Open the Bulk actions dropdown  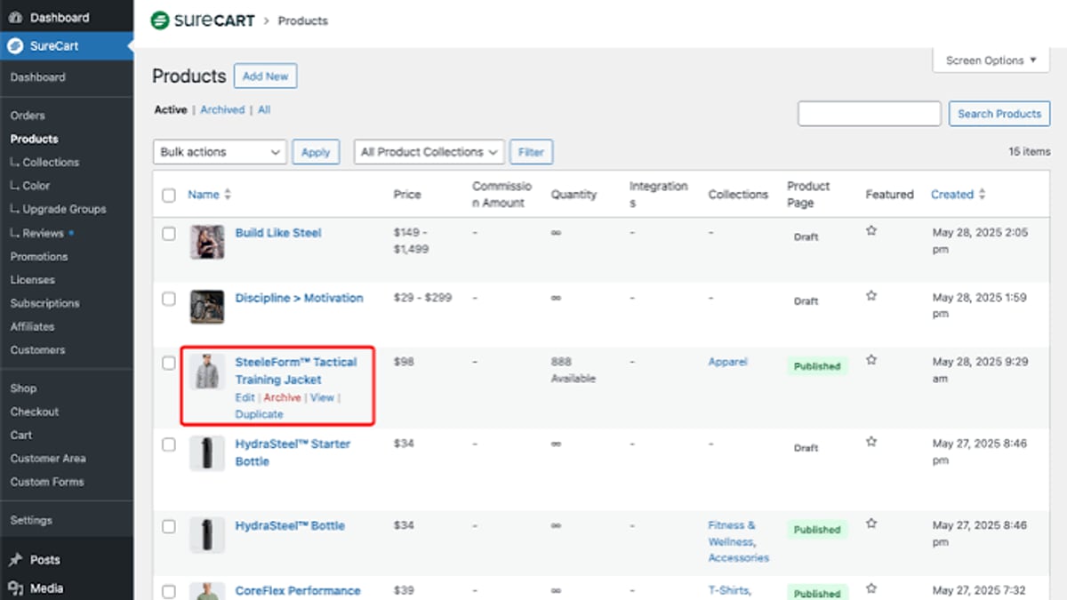point(220,152)
